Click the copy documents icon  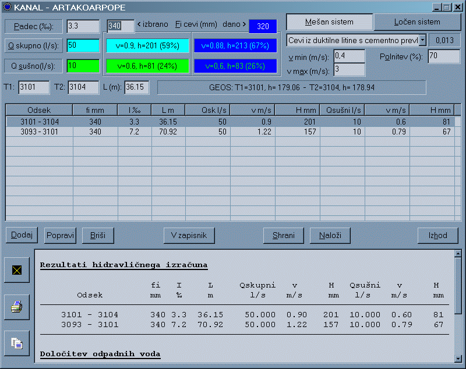[17, 343]
